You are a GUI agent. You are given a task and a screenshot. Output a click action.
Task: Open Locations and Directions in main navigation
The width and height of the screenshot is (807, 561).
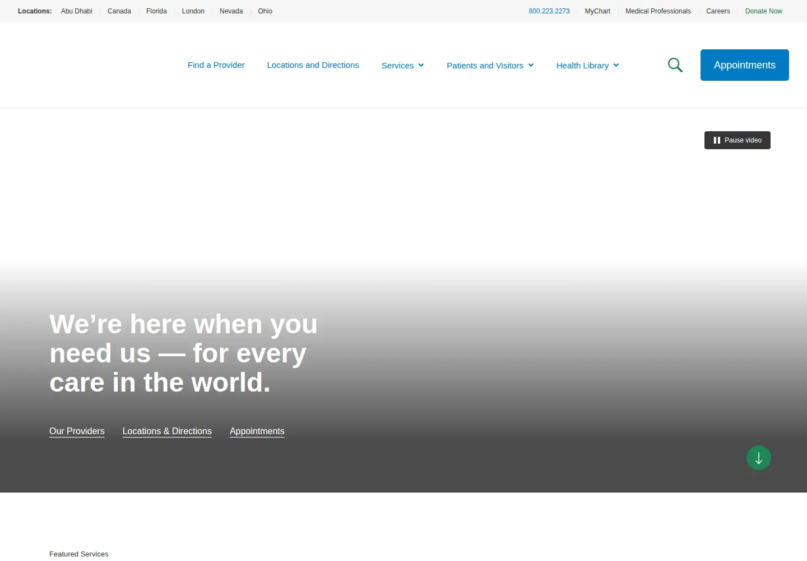click(x=313, y=65)
